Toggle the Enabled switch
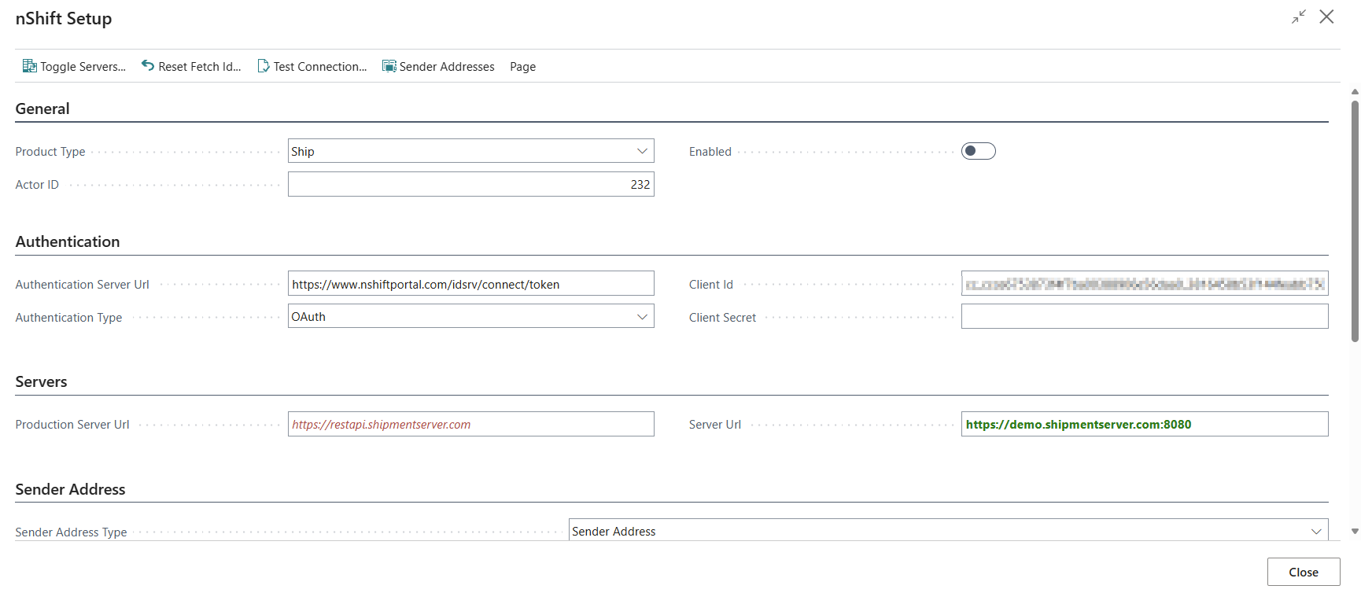The image size is (1361, 604). [x=979, y=151]
